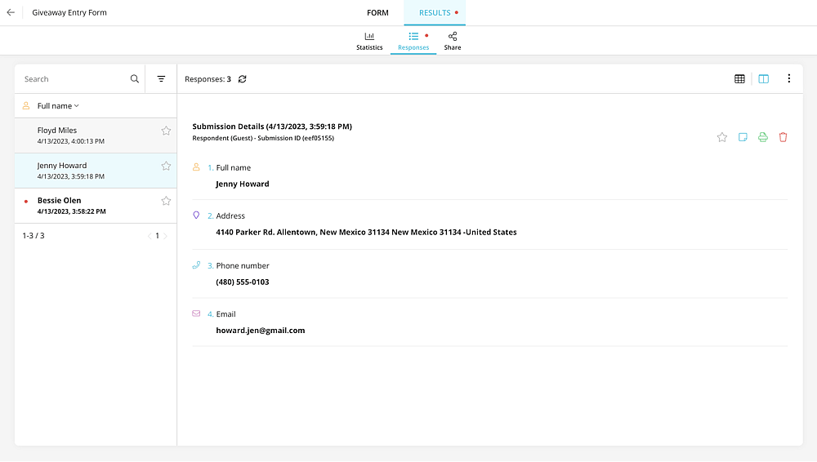Open the three-dot more options menu

pos(789,78)
